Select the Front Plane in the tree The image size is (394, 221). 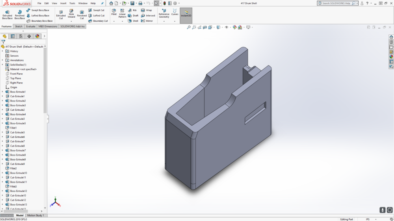16,74
